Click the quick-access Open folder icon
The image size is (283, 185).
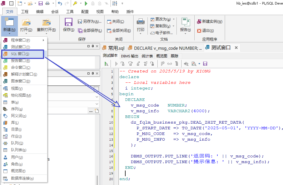click(30, 3)
